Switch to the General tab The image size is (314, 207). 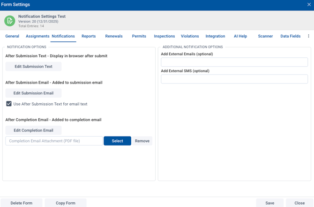click(x=12, y=36)
